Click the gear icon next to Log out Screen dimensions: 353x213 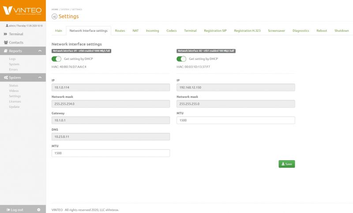(39, 209)
